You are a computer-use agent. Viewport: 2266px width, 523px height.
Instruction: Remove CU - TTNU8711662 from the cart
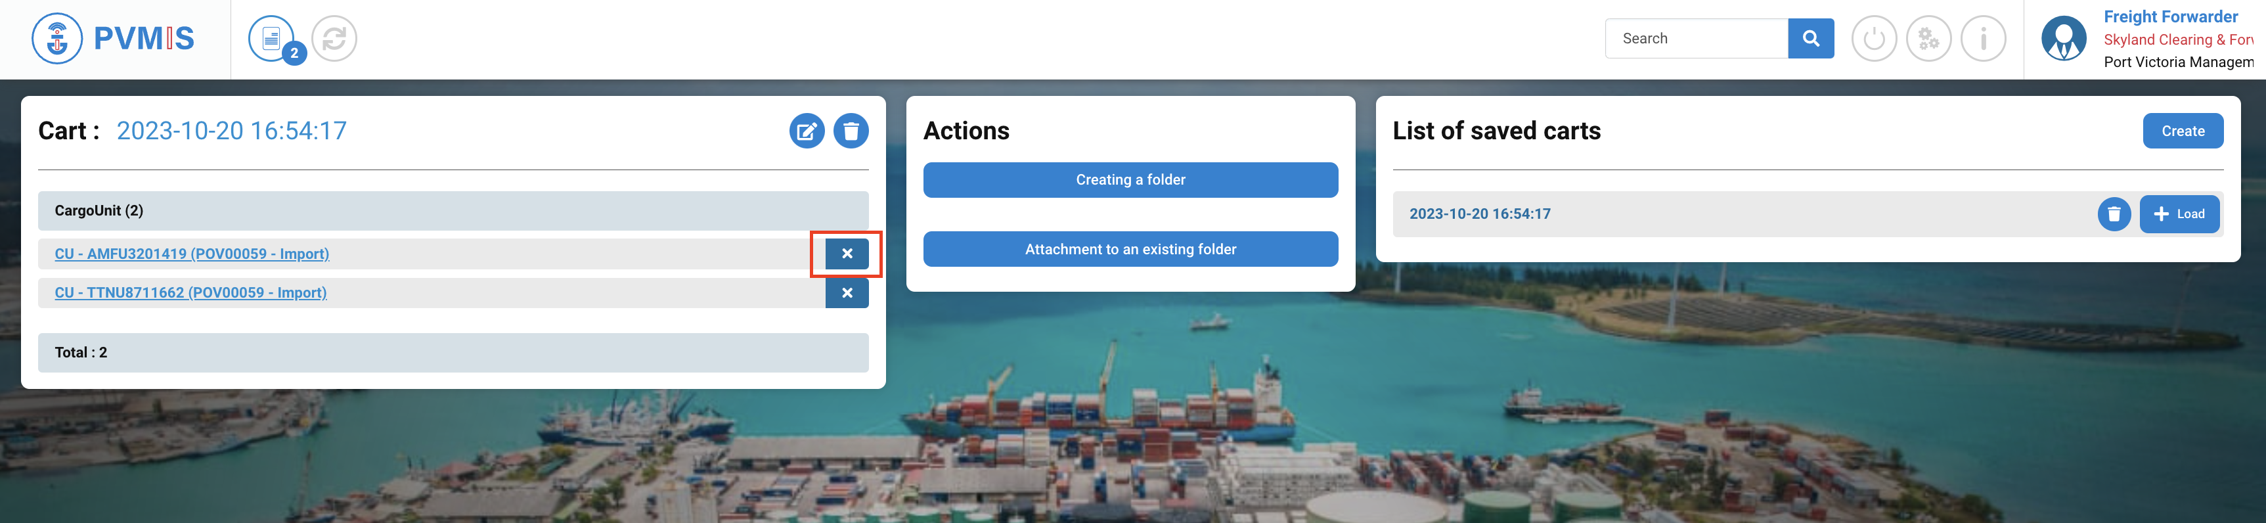(x=847, y=293)
